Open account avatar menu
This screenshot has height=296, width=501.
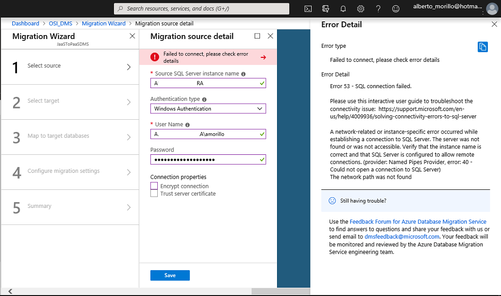click(x=492, y=9)
